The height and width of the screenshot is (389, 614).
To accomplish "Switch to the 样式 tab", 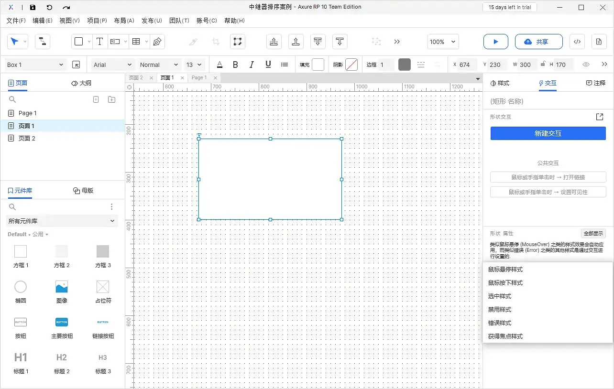I will click(x=500, y=83).
